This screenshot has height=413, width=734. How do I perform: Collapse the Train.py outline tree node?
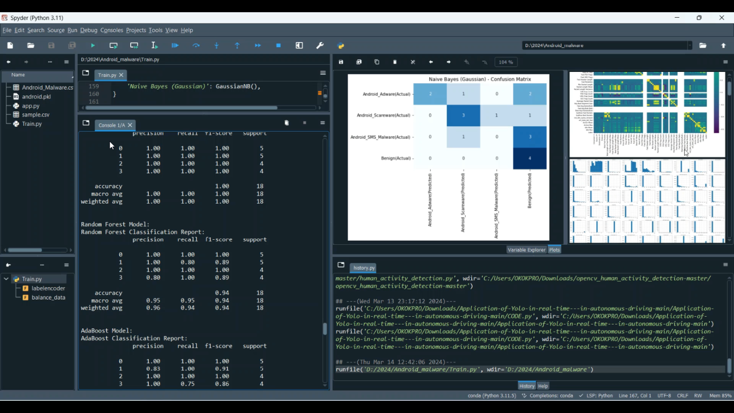pyautogui.click(x=6, y=279)
